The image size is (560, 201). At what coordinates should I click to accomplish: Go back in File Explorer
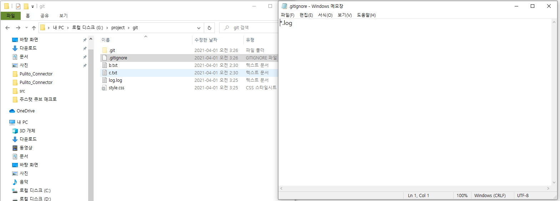point(7,28)
